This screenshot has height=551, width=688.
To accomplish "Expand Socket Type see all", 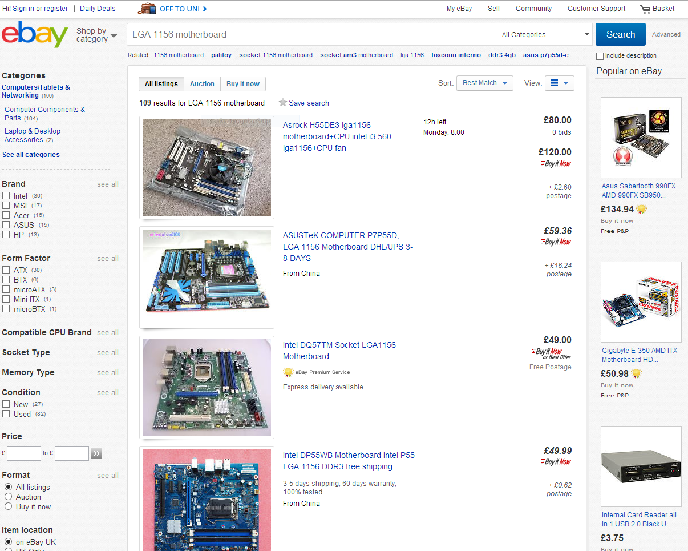I will click(108, 353).
